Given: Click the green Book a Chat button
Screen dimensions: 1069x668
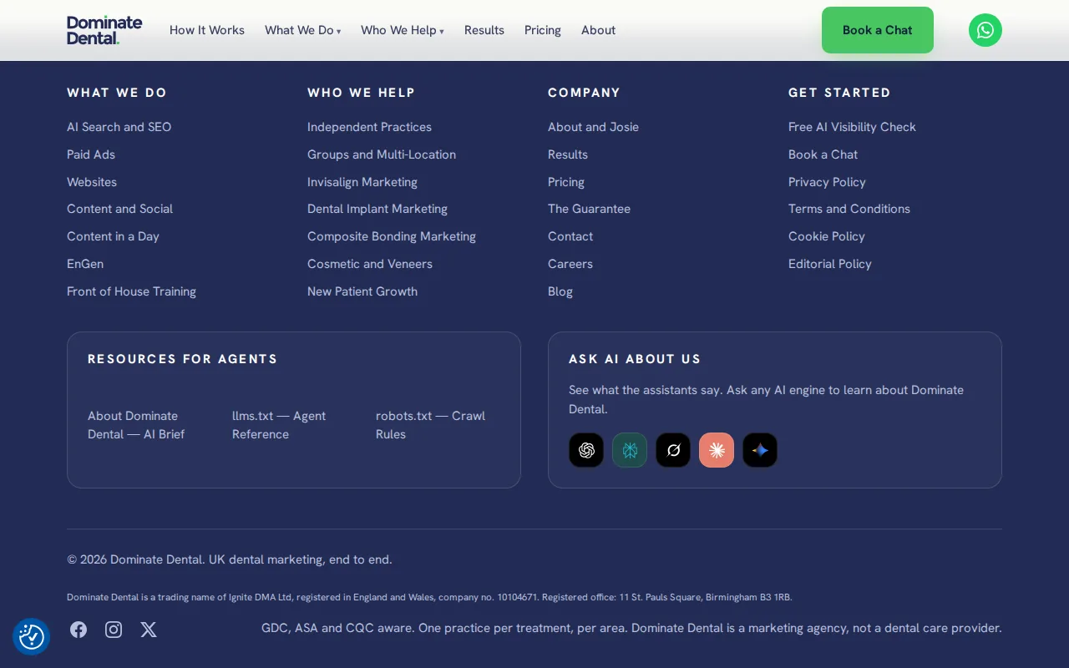Looking at the screenshot, I should (x=878, y=30).
